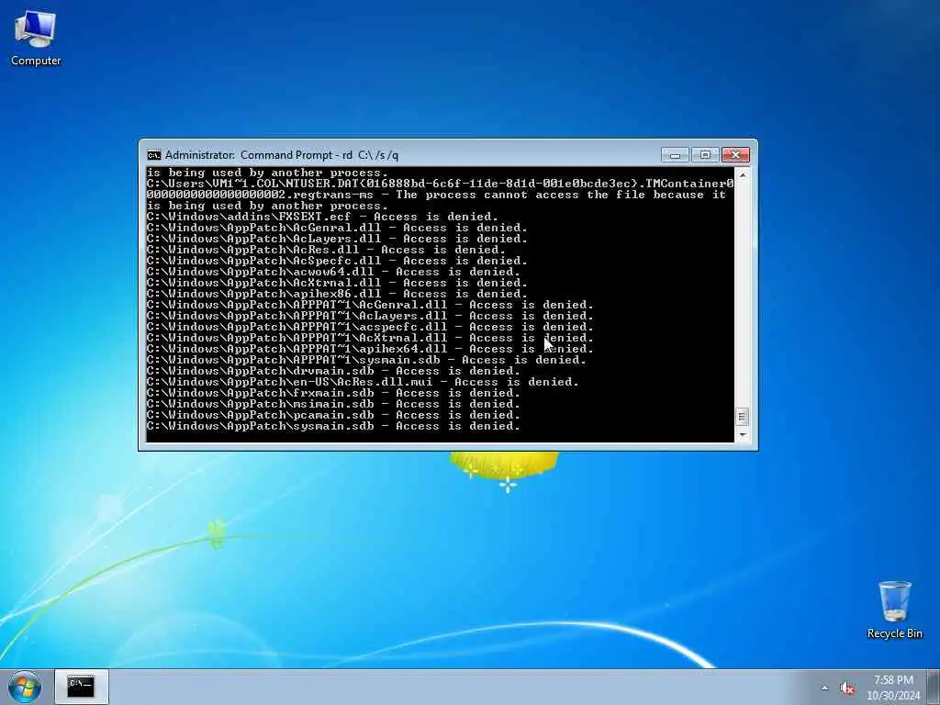Image resolution: width=940 pixels, height=705 pixels.
Task: Click the acwow64.dll access denied line
Action: tap(333, 272)
